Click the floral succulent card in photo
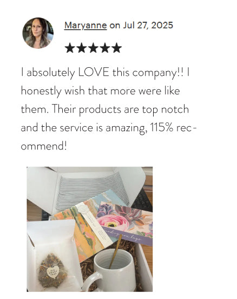 tap(125, 224)
